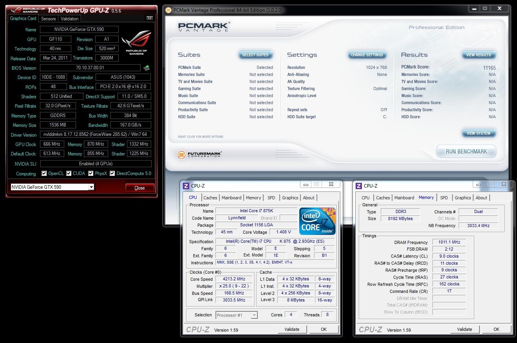Click the Gaming Suite row in Suites
The height and width of the screenshot is (343, 517).
click(226, 88)
